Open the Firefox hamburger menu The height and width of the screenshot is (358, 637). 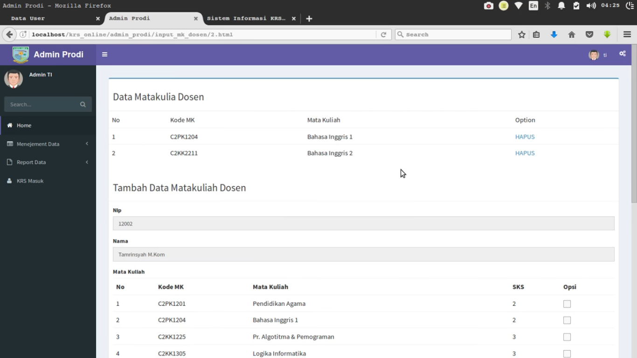point(627,34)
